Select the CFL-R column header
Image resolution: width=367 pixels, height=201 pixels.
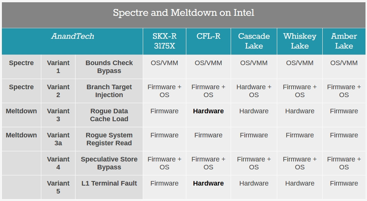click(x=208, y=41)
